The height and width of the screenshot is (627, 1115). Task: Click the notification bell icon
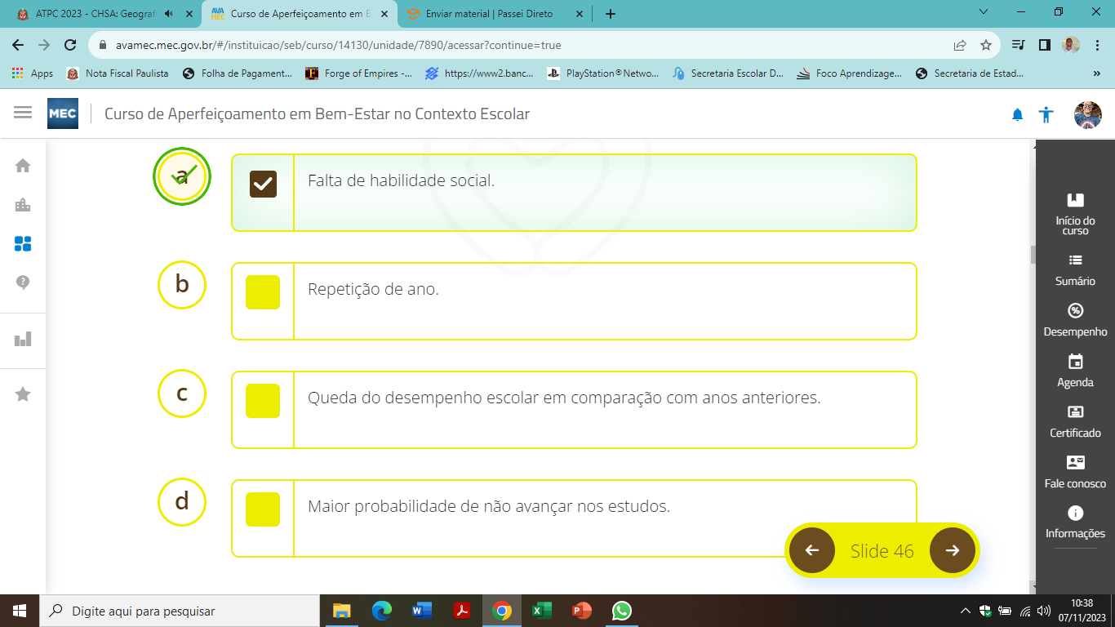coord(1017,114)
